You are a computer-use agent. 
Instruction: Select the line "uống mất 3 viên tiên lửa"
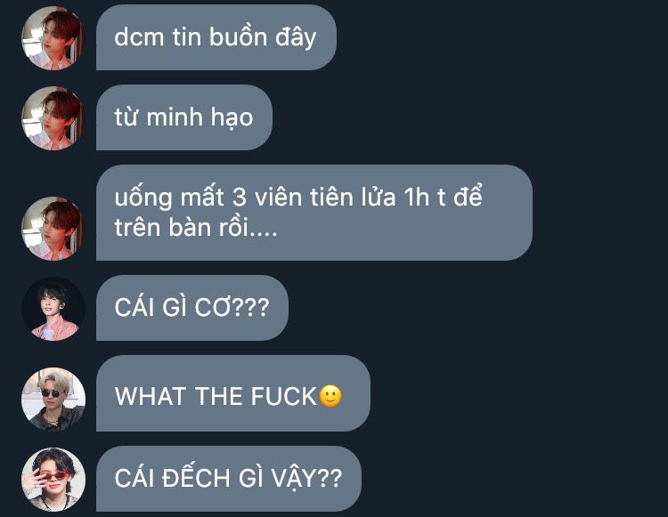point(255,197)
